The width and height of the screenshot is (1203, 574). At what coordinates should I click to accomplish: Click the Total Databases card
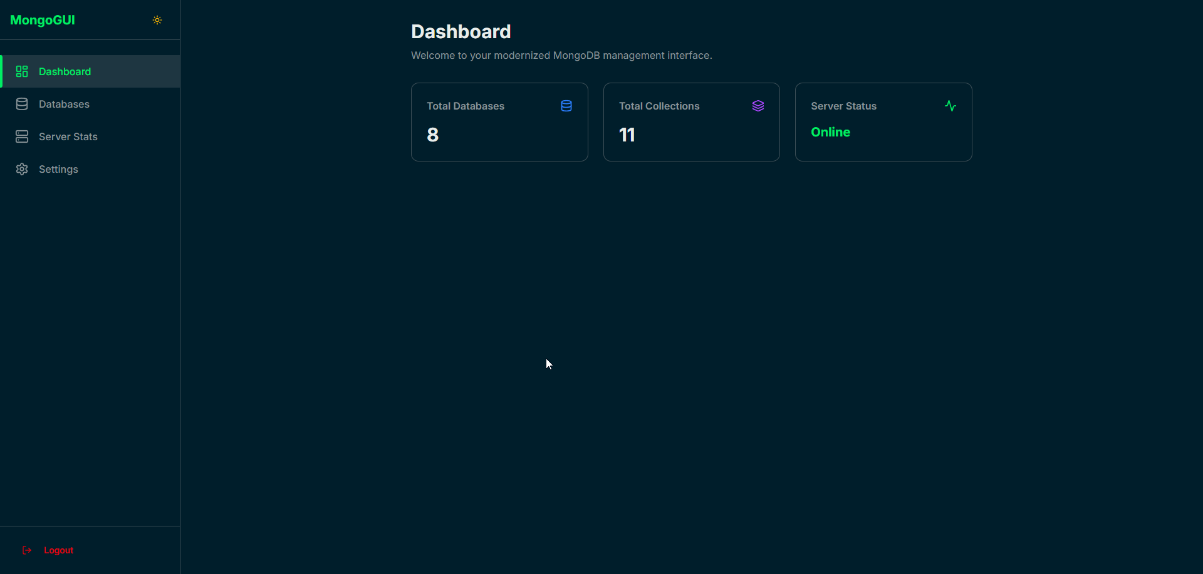[x=499, y=122]
